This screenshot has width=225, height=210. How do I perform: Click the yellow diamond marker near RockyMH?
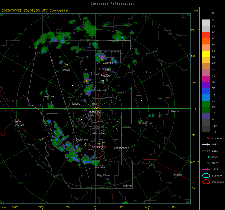pos(67,65)
